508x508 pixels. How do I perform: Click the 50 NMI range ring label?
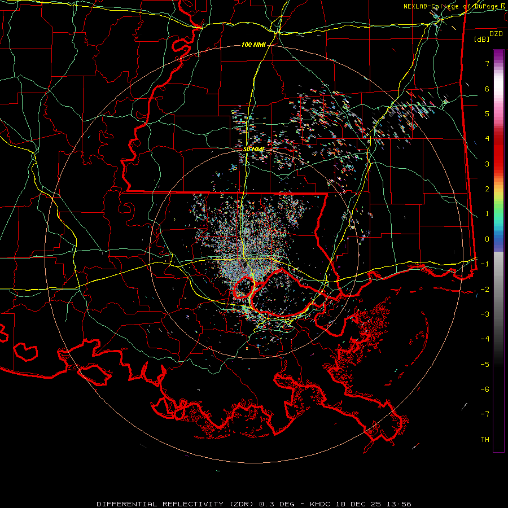point(253,149)
